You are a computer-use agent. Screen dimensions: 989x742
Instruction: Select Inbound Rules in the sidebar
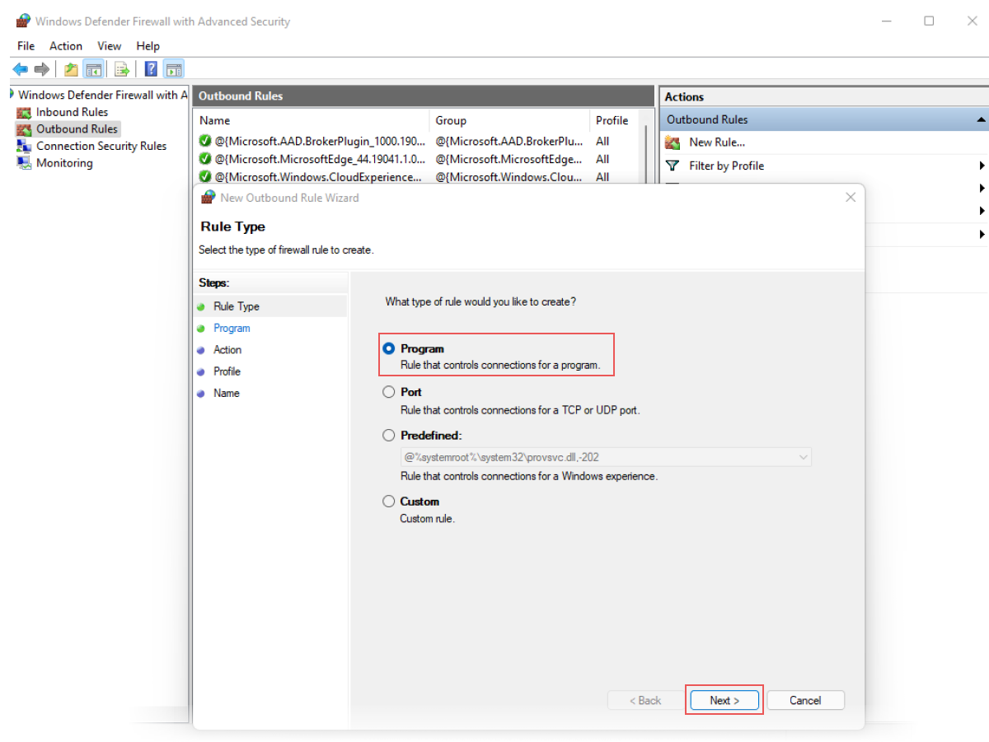[65, 112]
